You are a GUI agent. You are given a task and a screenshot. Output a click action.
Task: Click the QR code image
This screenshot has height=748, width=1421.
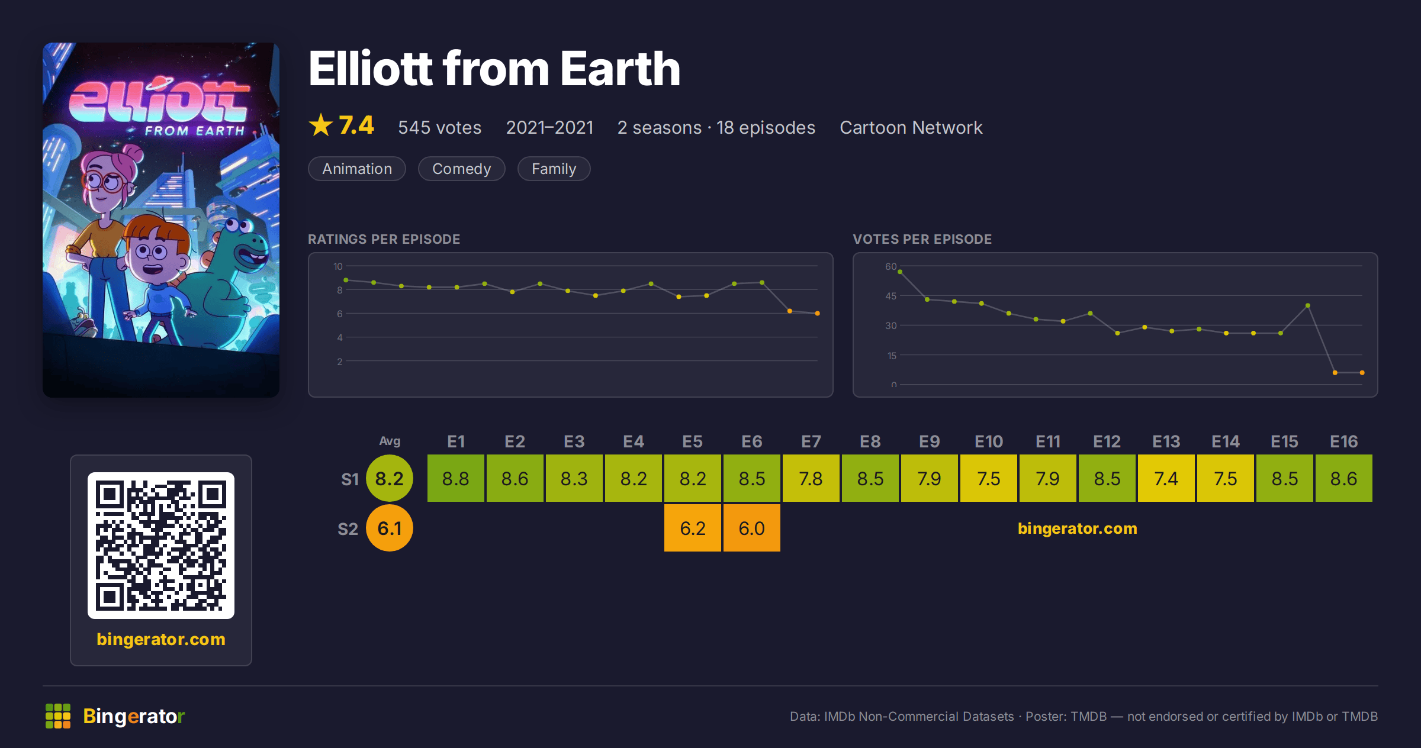tap(161, 546)
